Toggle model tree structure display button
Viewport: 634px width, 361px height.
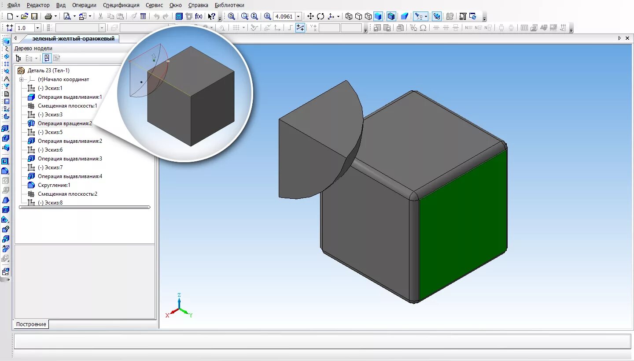tap(18, 58)
